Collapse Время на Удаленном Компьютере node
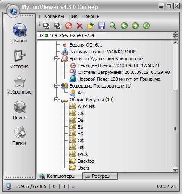This screenshot has height=194, width=182. click(57, 59)
